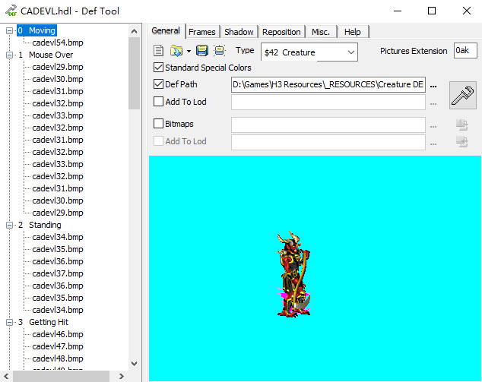482x382 pixels.
Task: Switch to the Frames tab
Action: [202, 32]
